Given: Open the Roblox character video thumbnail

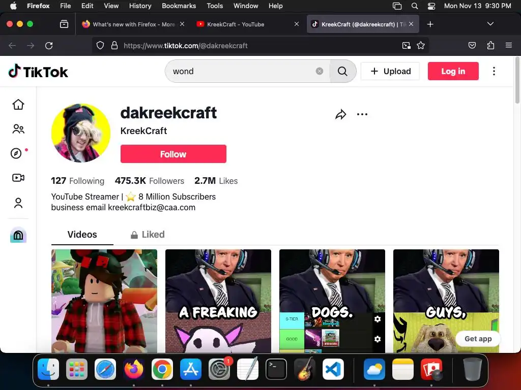Looking at the screenshot, I should (x=104, y=301).
